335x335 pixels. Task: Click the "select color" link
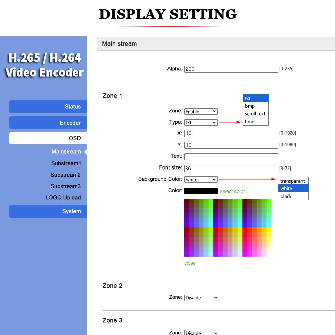coord(232,191)
